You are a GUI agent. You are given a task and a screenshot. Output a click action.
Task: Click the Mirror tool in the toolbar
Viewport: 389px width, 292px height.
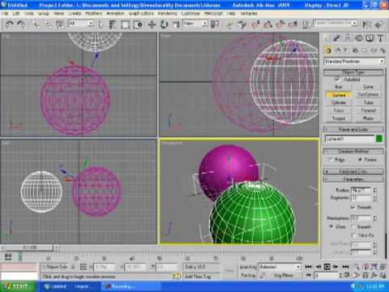pyautogui.click(x=366, y=24)
